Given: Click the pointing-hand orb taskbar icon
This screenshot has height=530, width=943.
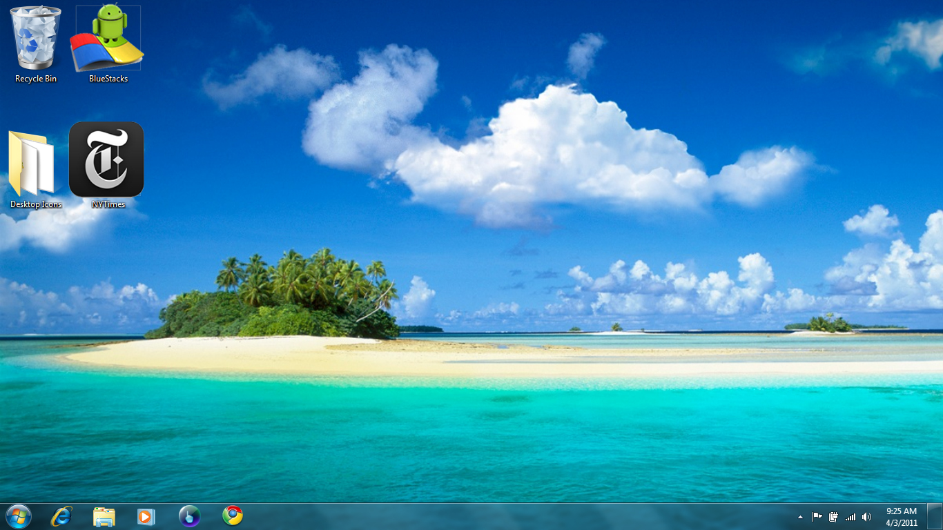Looking at the screenshot, I should point(189,516).
